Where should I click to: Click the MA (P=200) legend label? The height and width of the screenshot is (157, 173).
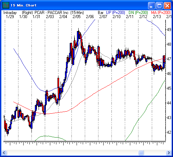pos(161,13)
